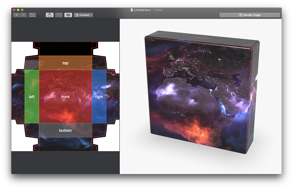Zoom out with the minus button

pyautogui.click(x=23, y=15)
